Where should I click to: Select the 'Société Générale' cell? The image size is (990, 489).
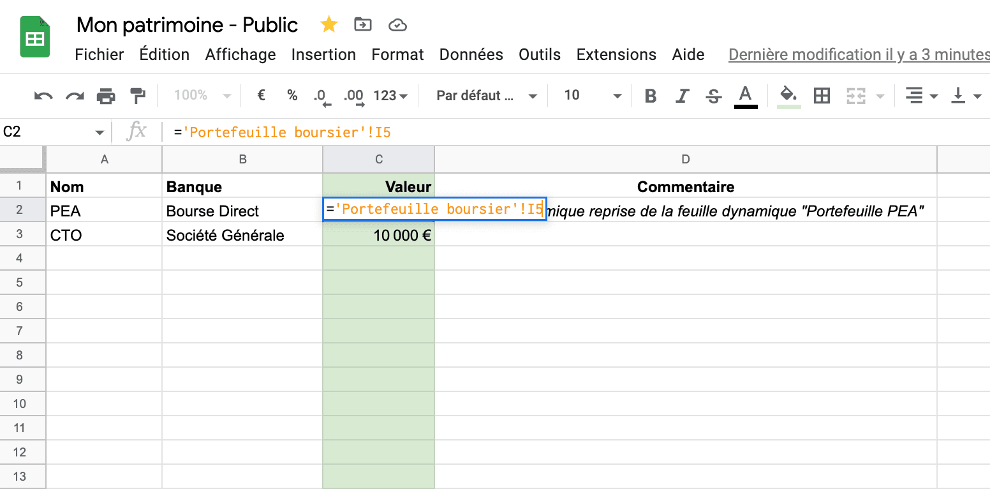point(242,235)
